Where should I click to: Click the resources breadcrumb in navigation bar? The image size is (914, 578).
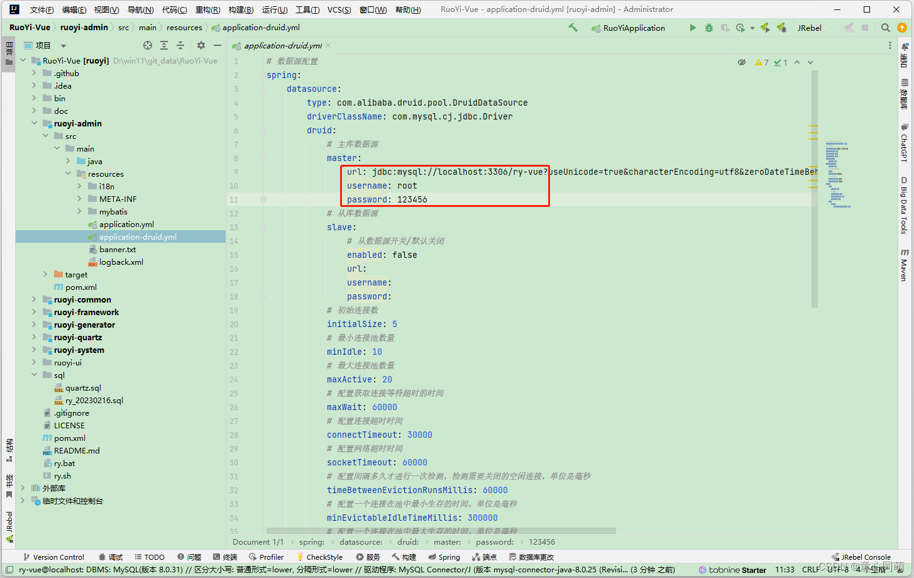tap(184, 28)
